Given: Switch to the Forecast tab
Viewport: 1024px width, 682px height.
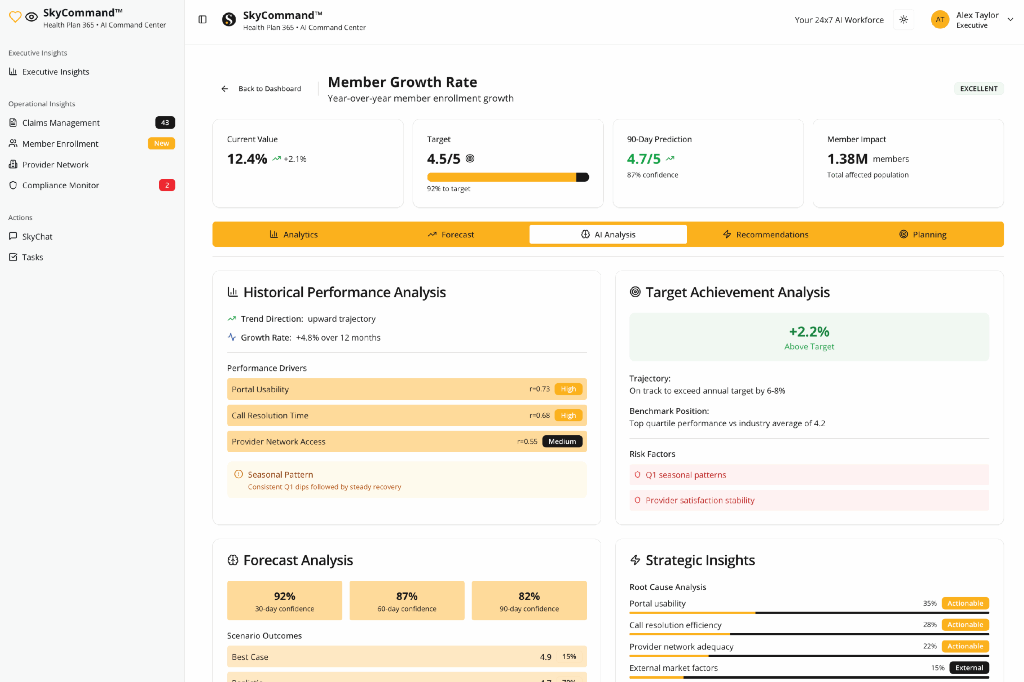Looking at the screenshot, I should point(450,234).
